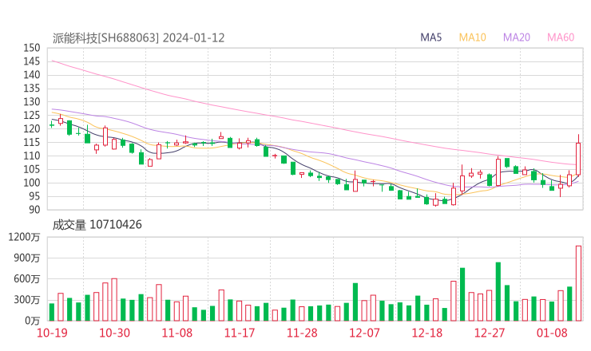Click the 100 price axis label
The image size is (591, 351).
coord(32,183)
